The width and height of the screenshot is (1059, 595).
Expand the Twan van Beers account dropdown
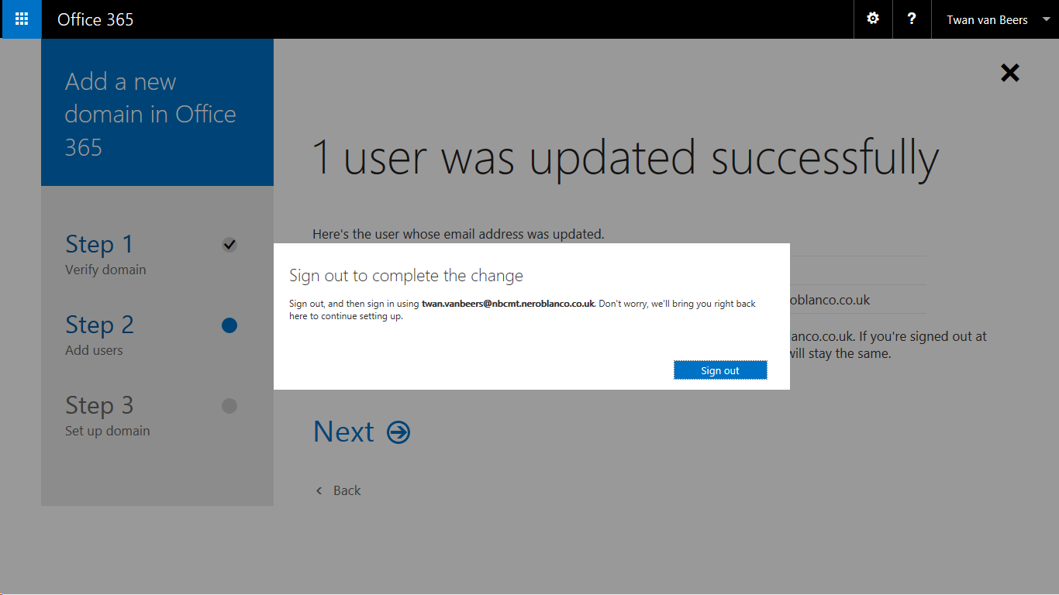(995, 19)
